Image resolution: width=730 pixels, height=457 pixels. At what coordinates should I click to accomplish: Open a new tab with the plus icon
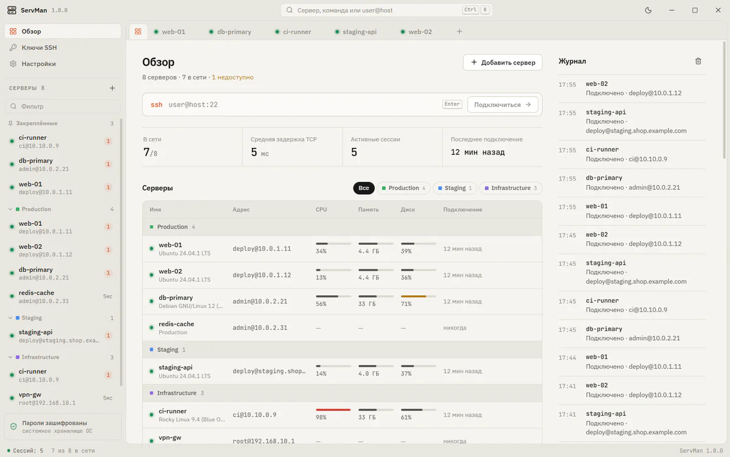coord(459,32)
